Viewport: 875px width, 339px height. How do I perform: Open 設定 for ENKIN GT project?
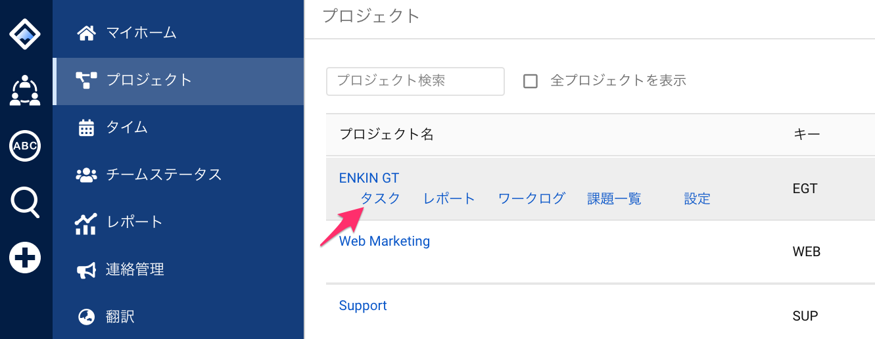coord(697,198)
